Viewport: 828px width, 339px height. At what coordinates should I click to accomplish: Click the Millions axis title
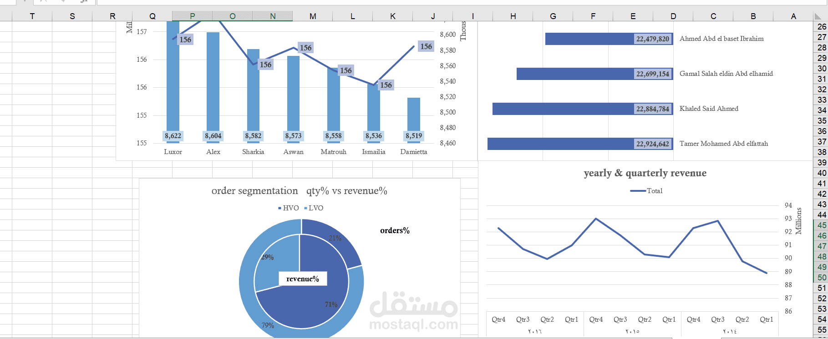coord(798,221)
